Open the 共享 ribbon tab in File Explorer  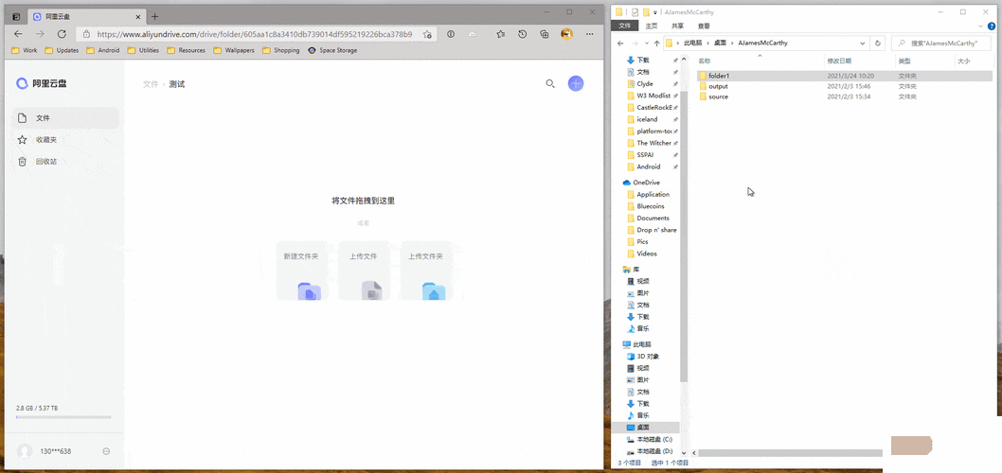coord(677,26)
